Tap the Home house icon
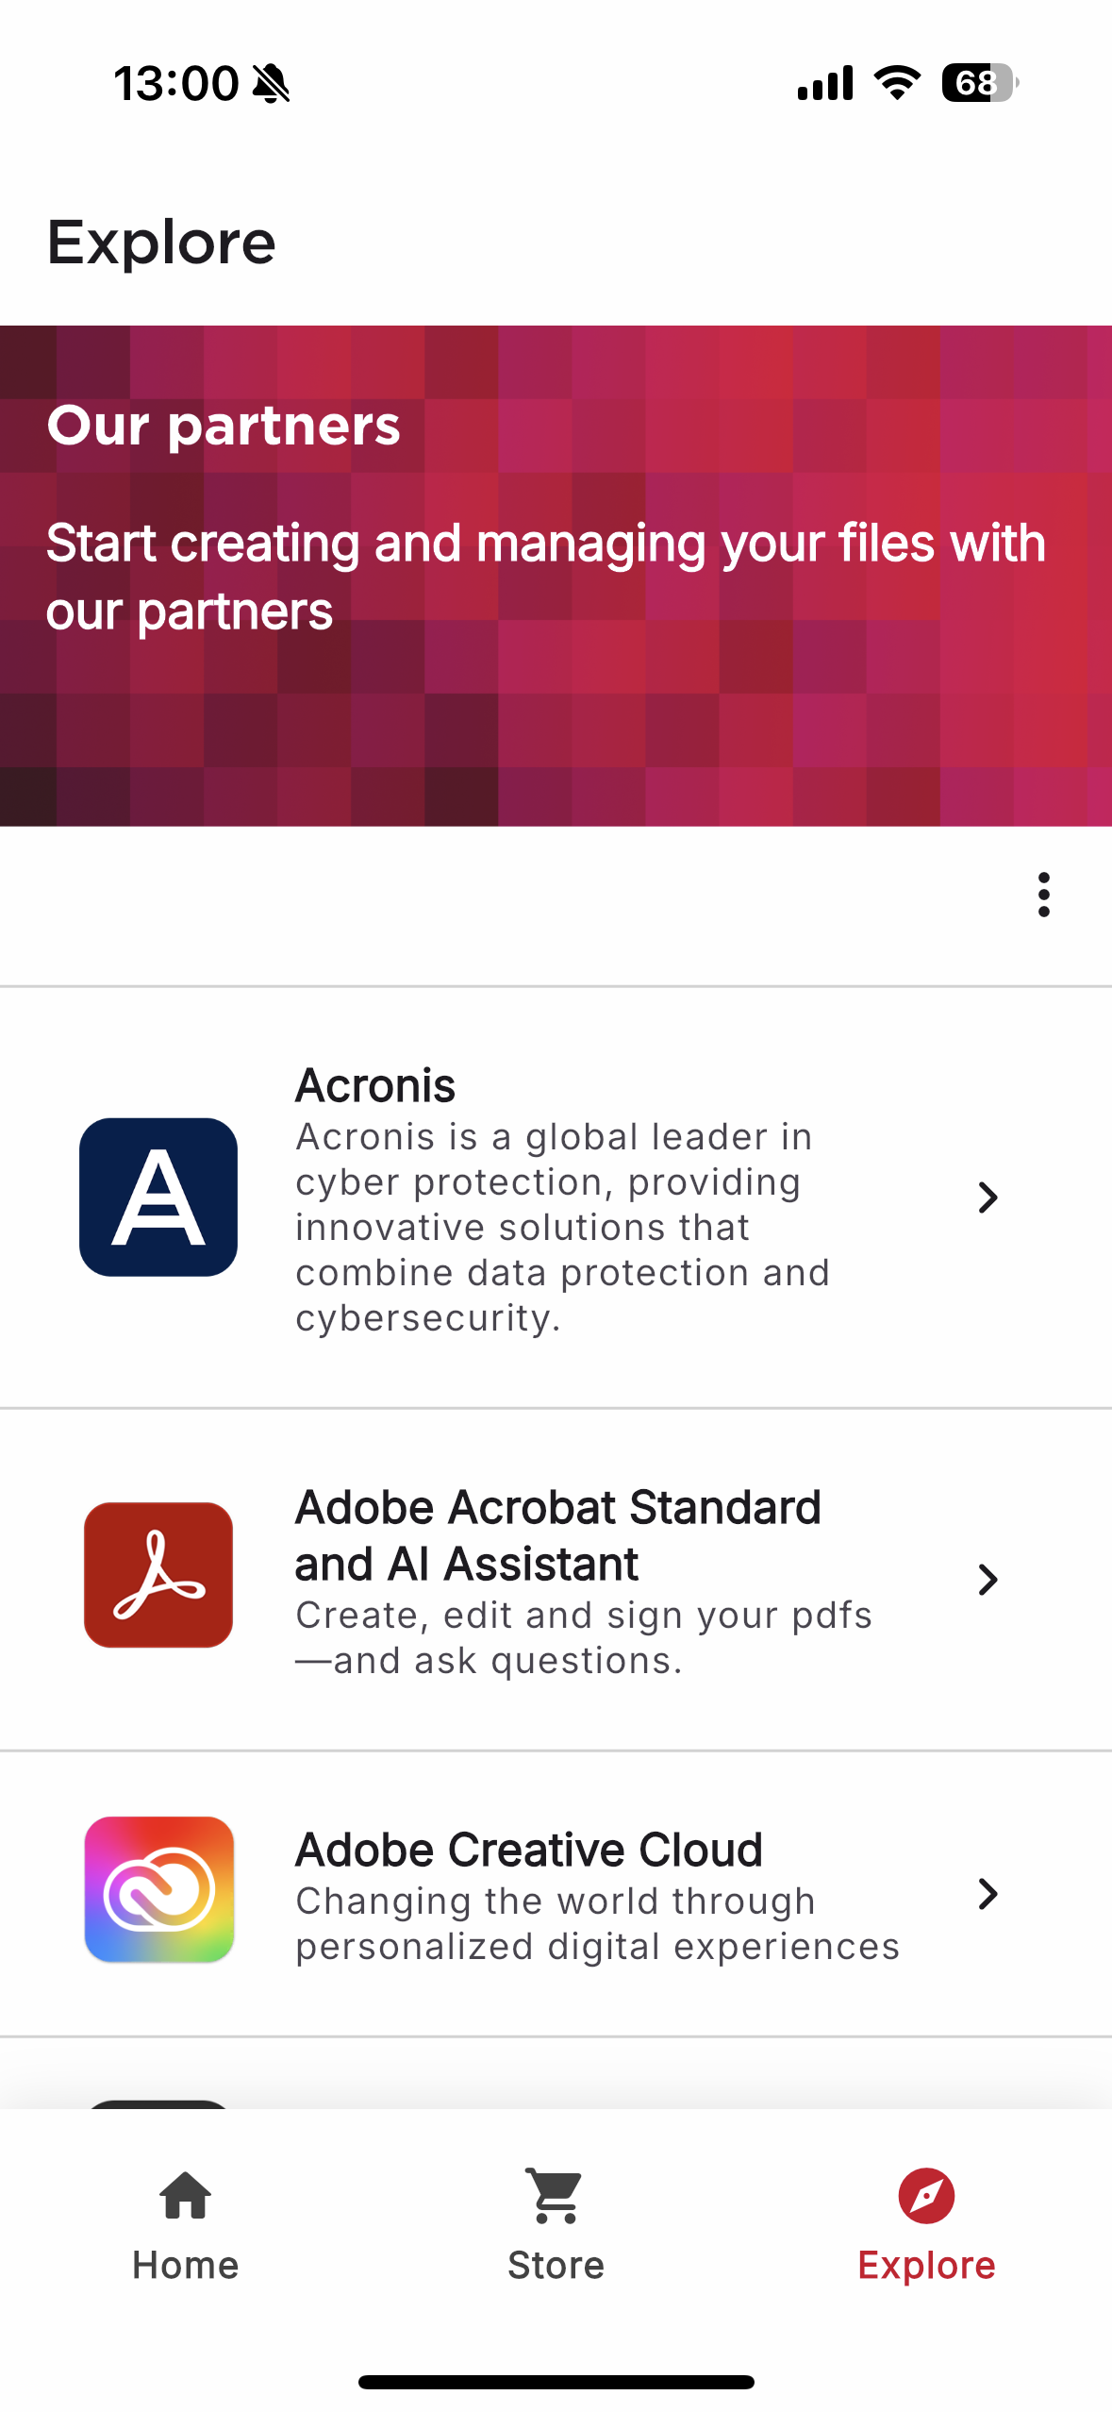This screenshot has height=2412, width=1112. [x=186, y=2195]
